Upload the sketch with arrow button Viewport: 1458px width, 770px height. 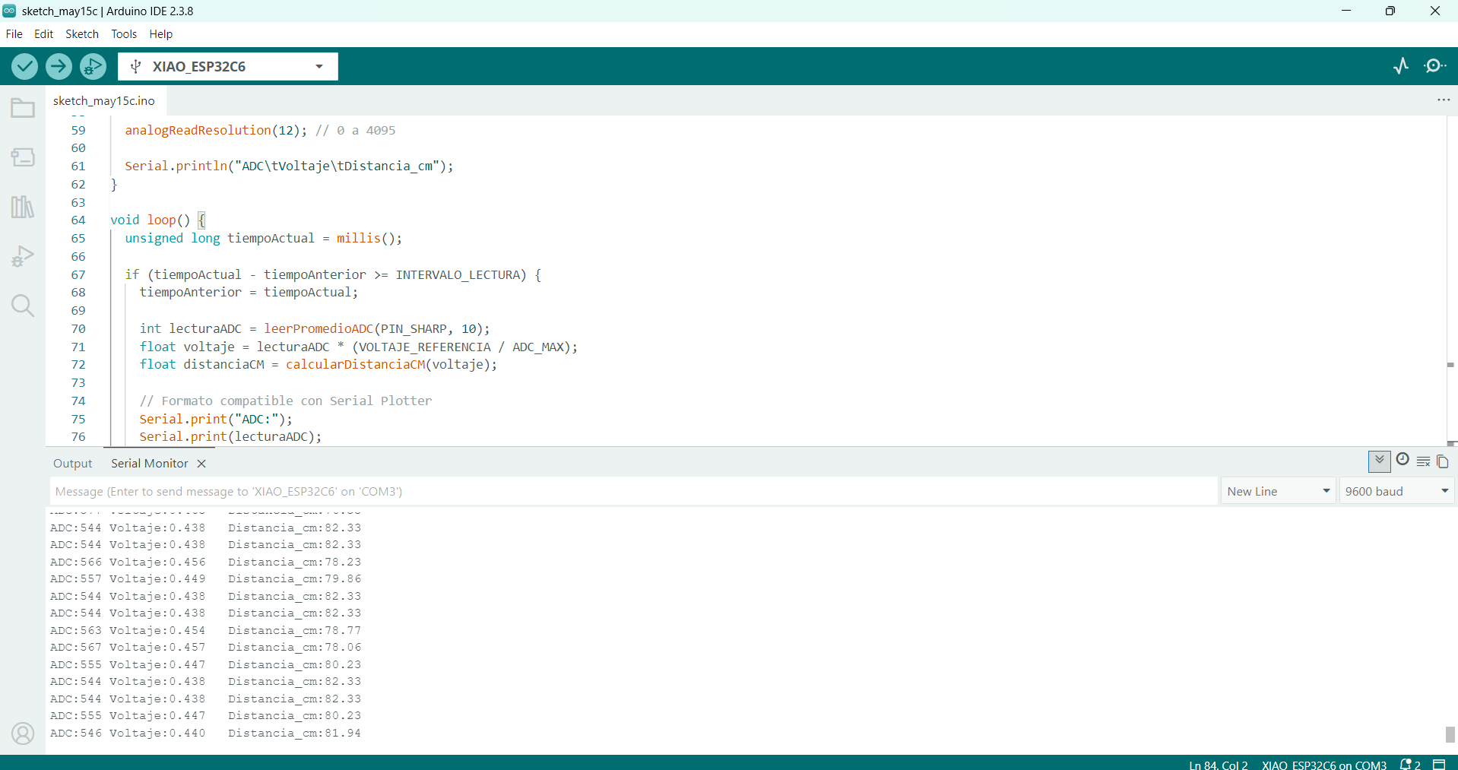pyautogui.click(x=59, y=67)
